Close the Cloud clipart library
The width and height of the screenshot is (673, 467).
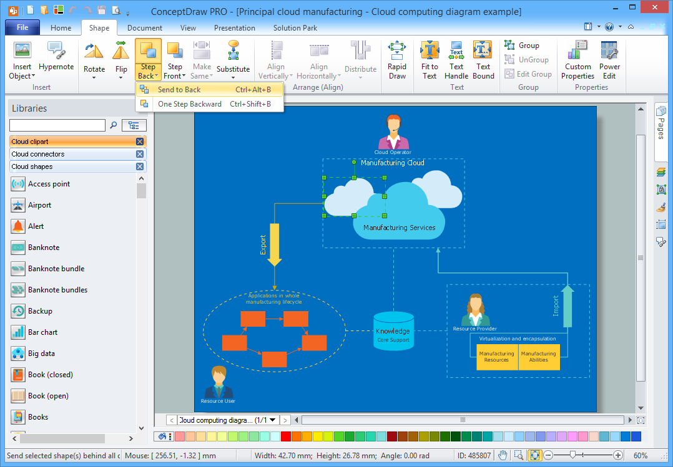(x=140, y=142)
